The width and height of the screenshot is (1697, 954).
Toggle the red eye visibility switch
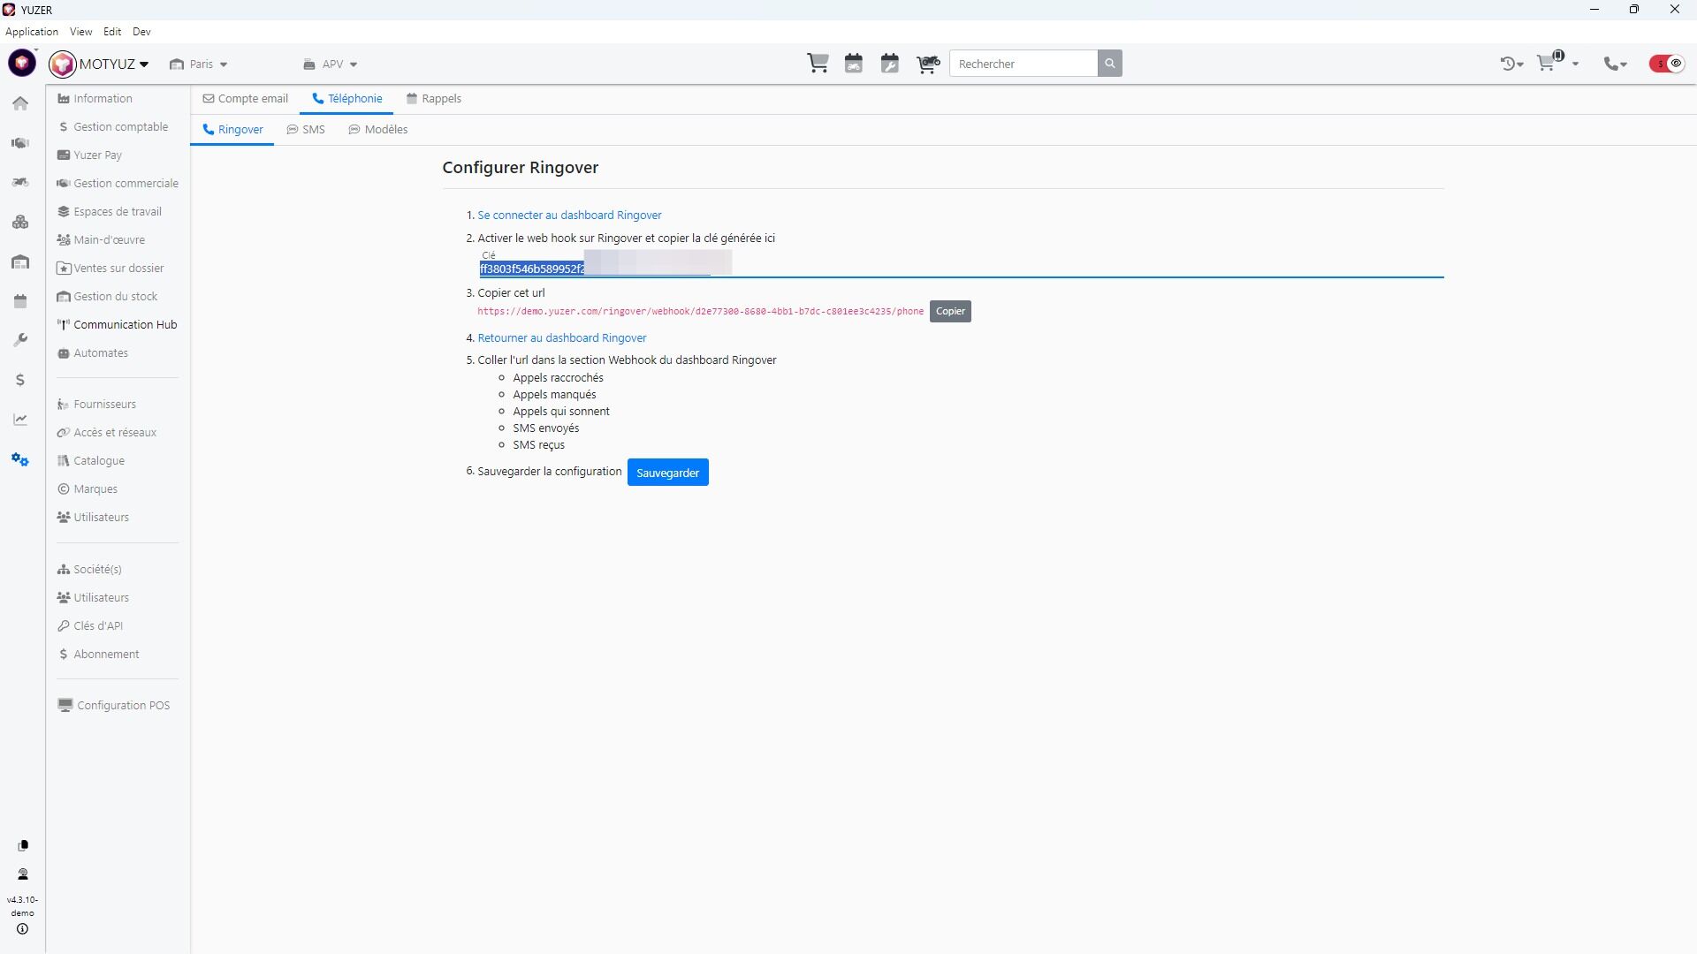click(x=1667, y=64)
